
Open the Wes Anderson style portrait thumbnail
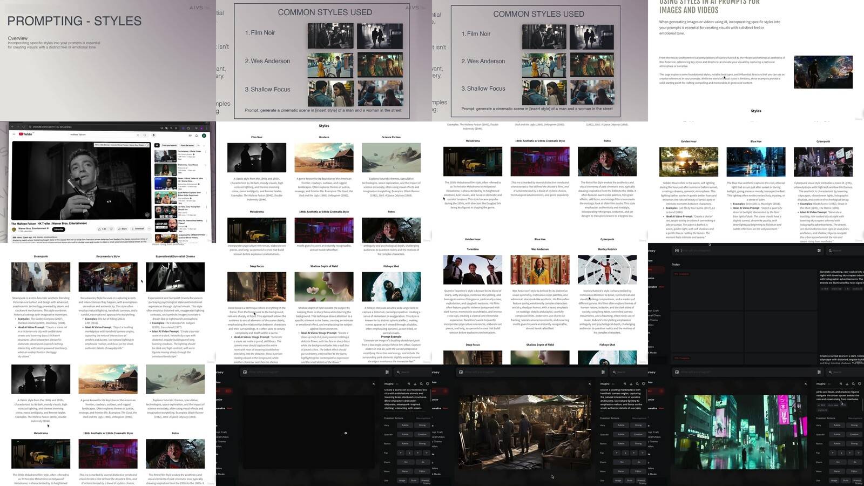coord(540,269)
